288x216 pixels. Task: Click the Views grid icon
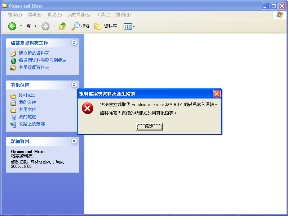pos(128,26)
